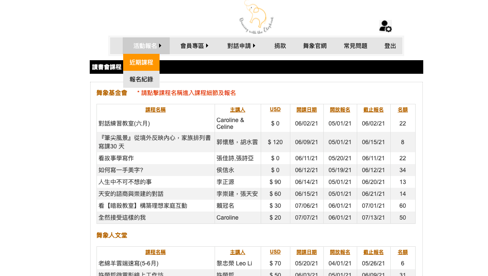Sort 舞象基金會 table by 課程名稱
The height and width of the screenshot is (276, 488).
click(x=155, y=110)
